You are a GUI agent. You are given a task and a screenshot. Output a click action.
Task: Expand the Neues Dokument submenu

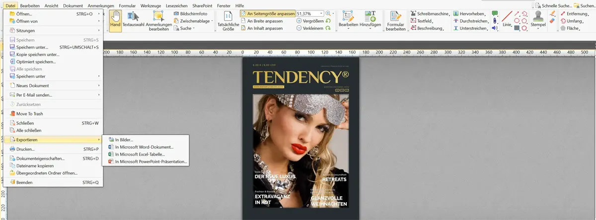[x=54, y=86]
